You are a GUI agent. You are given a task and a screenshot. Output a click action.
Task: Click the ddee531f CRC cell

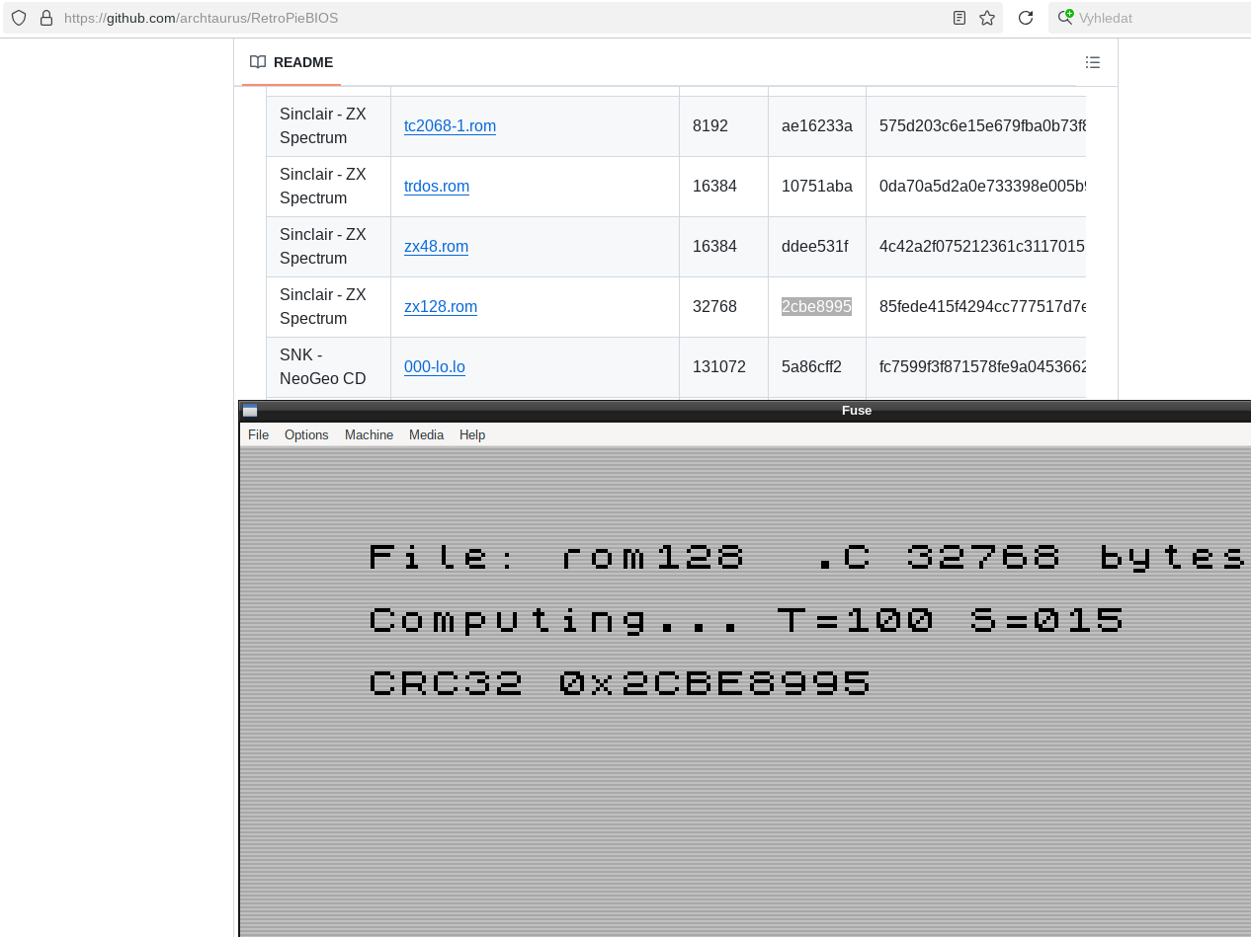[x=816, y=246]
